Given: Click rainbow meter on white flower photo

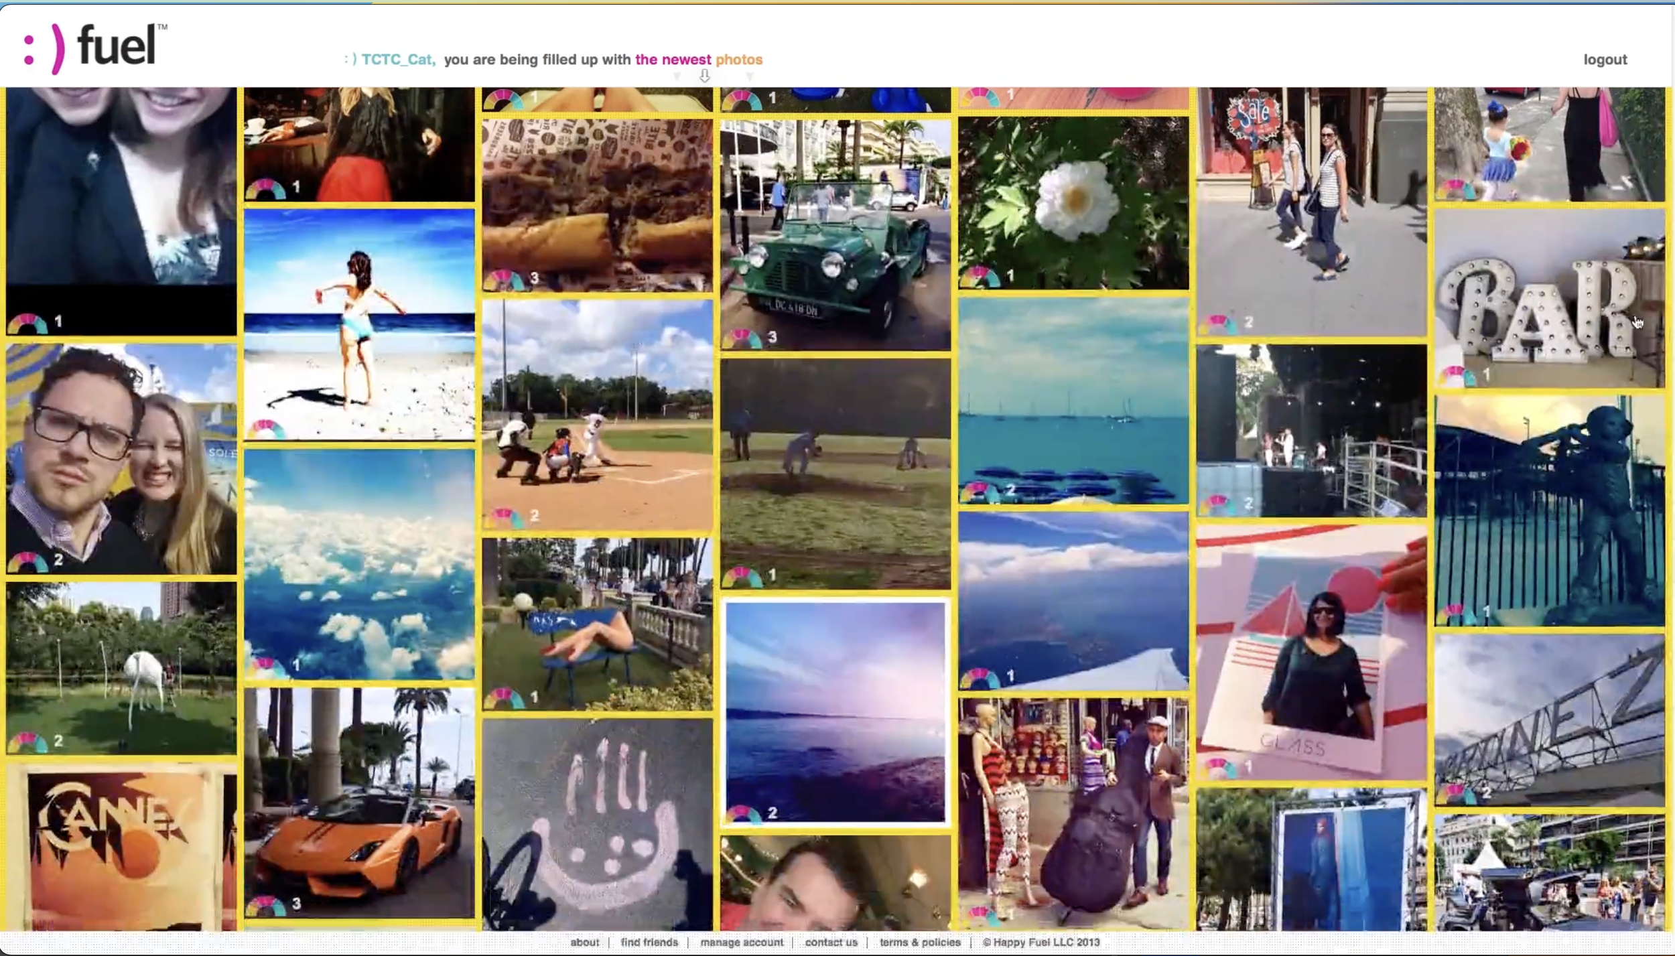Looking at the screenshot, I should (980, 277).
